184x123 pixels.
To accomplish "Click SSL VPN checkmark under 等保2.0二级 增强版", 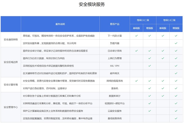I will click(x=150, y=66).
